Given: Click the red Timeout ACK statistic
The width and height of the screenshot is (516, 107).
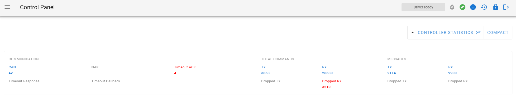Looking at the screenshot, I should click(185, 67).
